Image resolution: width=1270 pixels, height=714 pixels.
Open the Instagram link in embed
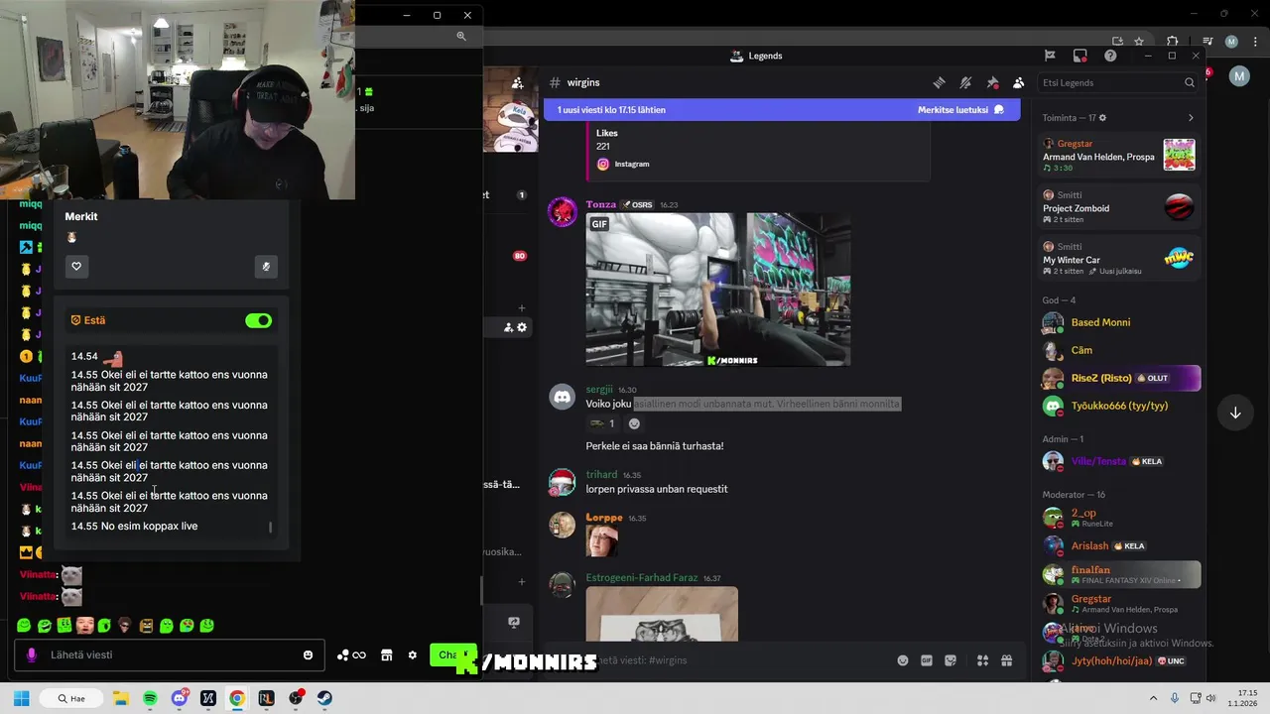631,164
